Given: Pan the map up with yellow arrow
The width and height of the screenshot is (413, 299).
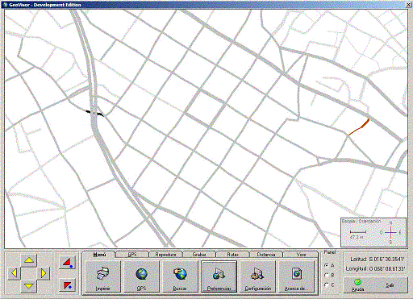Looking at the screenshot, I should pos(29,260).
